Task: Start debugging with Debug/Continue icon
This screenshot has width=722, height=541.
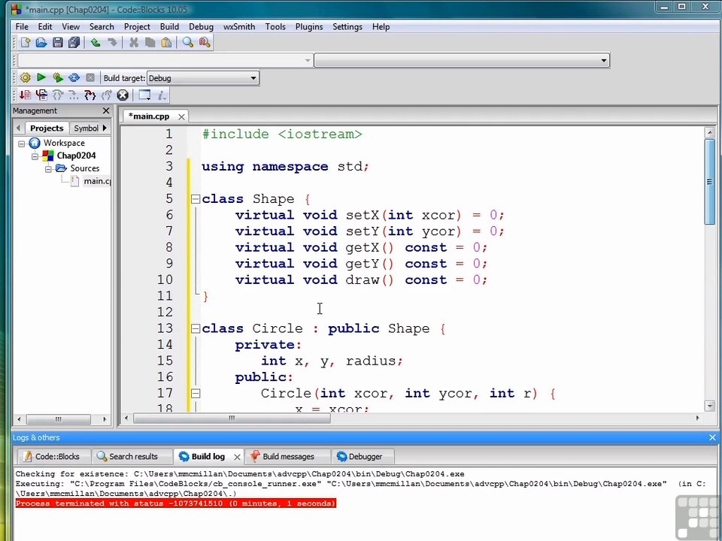Action: (26, 95)
